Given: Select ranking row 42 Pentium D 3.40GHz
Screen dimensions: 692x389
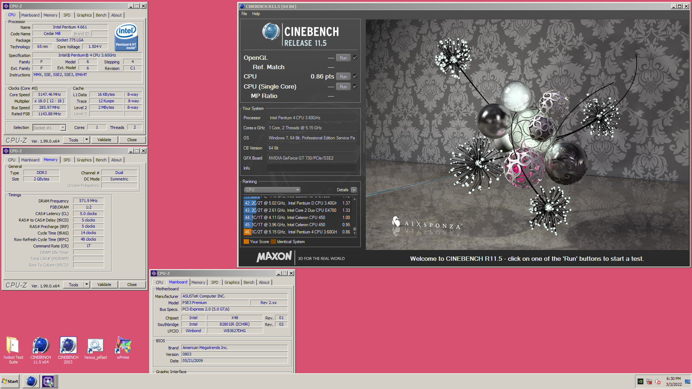Looking at the screenshot, I should (298, 203).
